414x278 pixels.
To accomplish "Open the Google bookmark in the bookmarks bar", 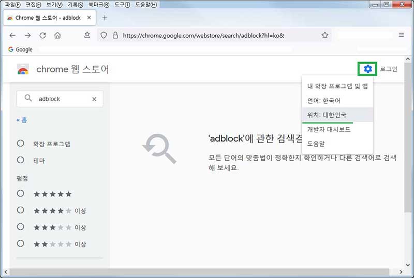I will (20, 49).
